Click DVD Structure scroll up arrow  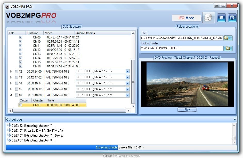[x=133, y=33]
